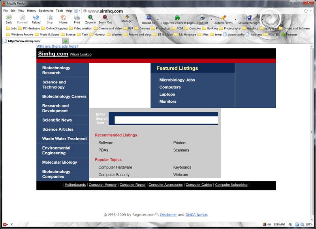The width and height of the screenshot is (316, 229).
Task: Expand the Gaming bookmark folder
Action: click(x=142, y=28)
